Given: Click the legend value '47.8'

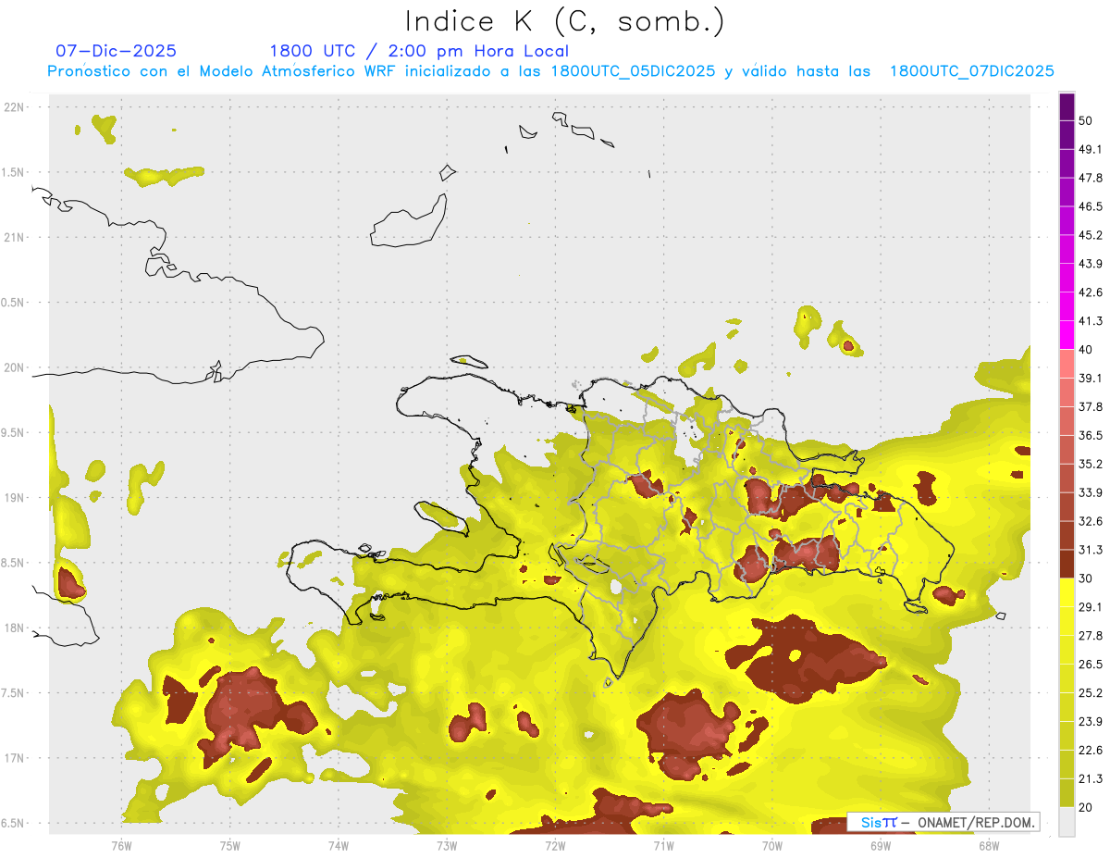Looking at the screenshot, I should click(x=1091, y=178).
